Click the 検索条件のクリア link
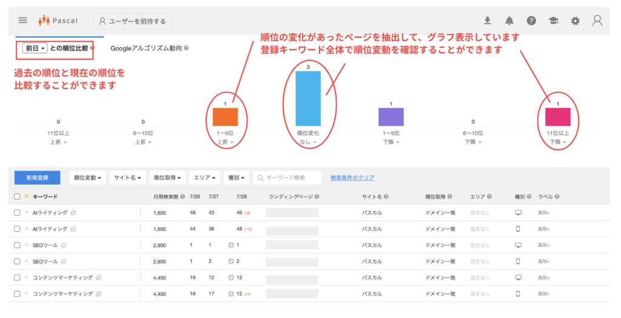 352,177
